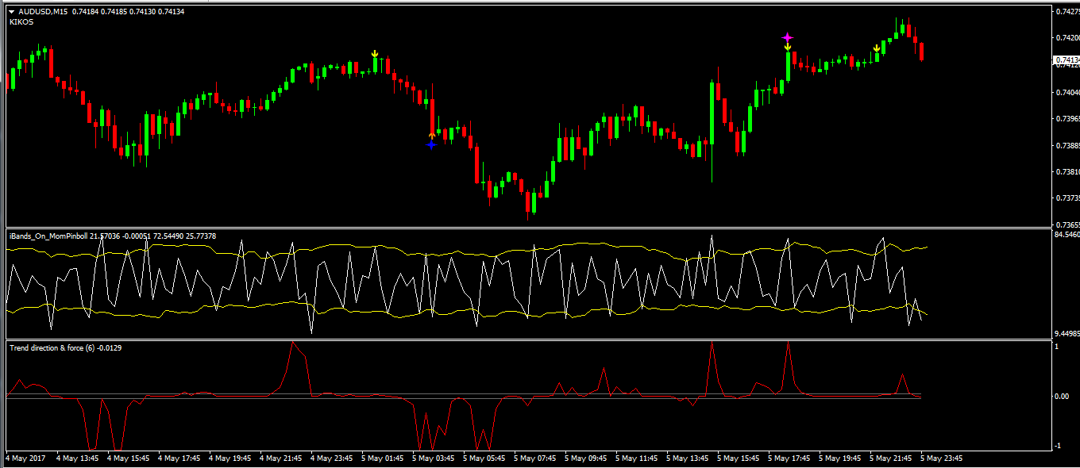Screen dimensions: 1080x468
Task: Click the yellow down arrow below magenta star
Action: tap(787, 48)
